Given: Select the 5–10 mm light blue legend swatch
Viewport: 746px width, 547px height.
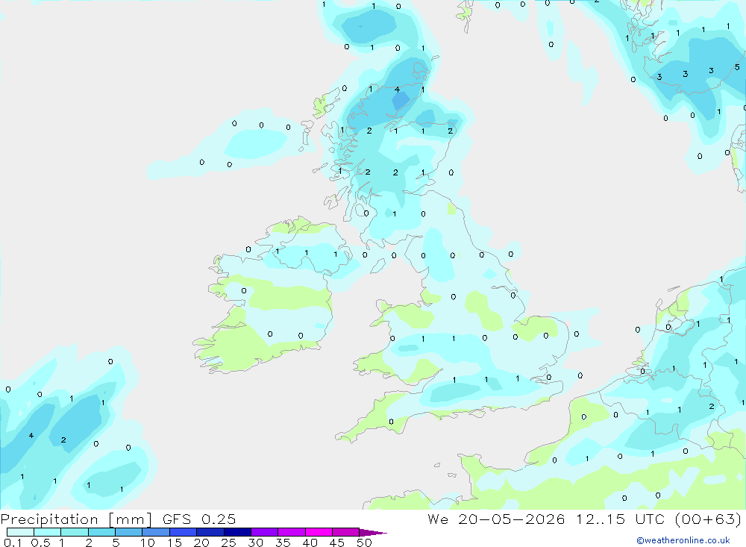Looking at the screenshot, I should 128,532.
